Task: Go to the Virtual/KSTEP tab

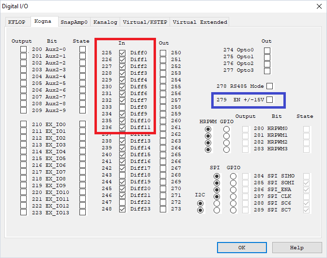Action: click(144, 22)
